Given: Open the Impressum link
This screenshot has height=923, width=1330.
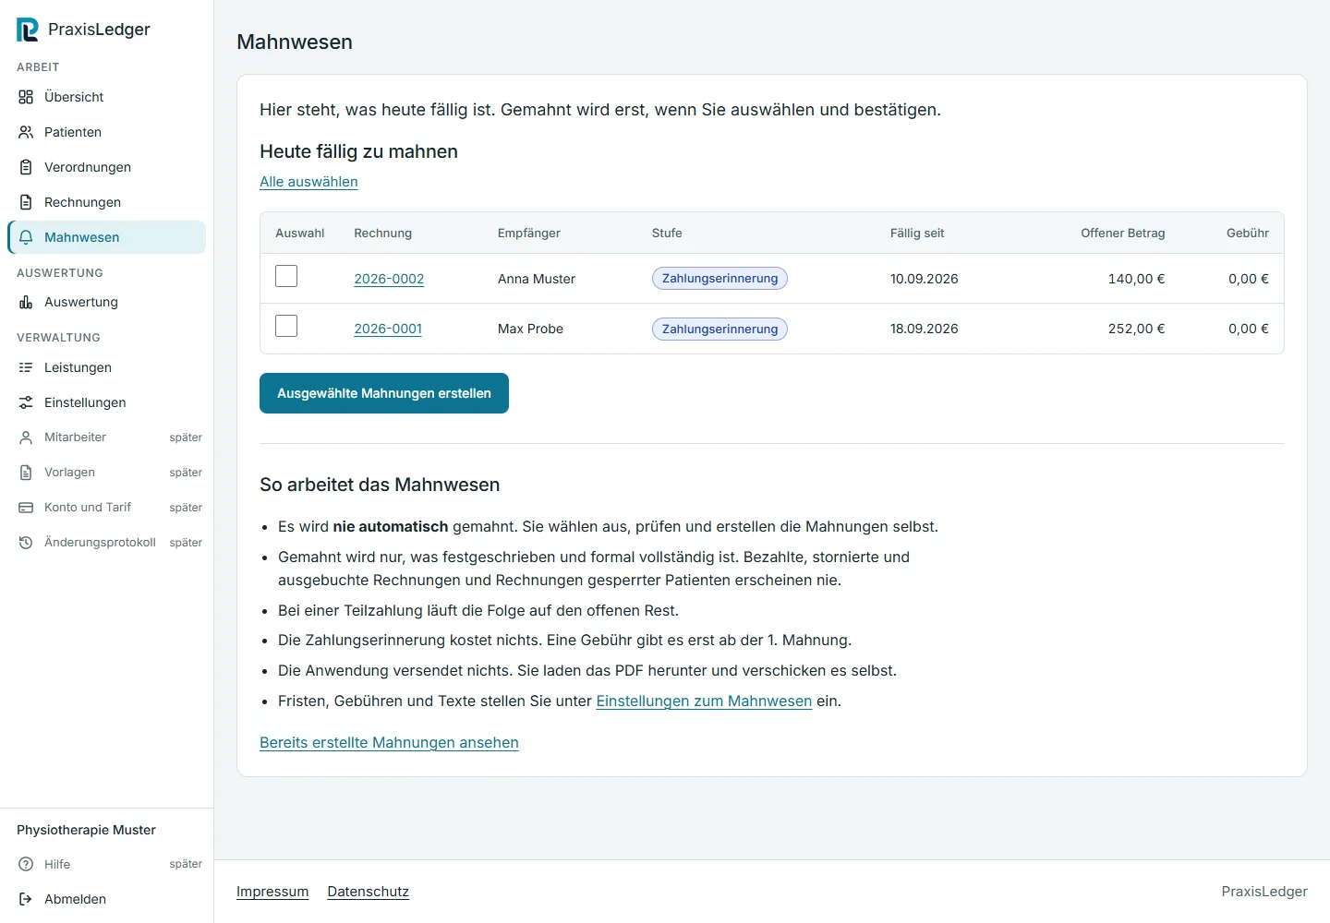Looking at the screenshot, I should point(272,892).
